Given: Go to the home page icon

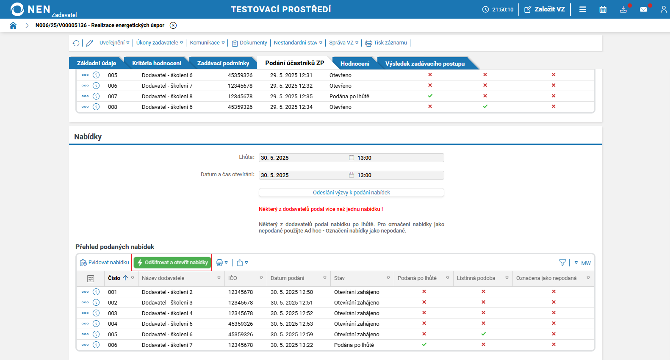Looking at the screenshot, I should click(13, 25).
